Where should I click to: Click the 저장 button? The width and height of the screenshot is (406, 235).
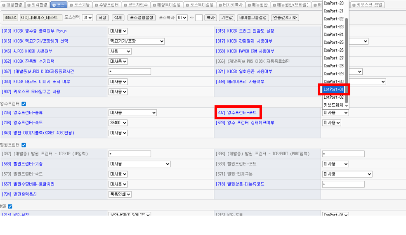point(102,18)
